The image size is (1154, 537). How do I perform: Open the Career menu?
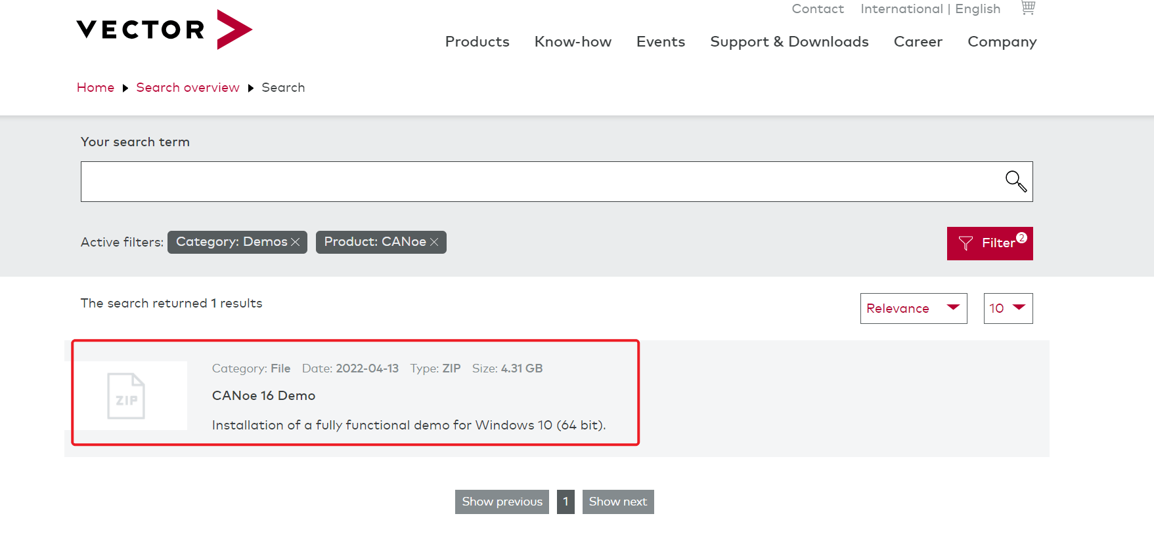pyautogui.click(x=918, y=42)
